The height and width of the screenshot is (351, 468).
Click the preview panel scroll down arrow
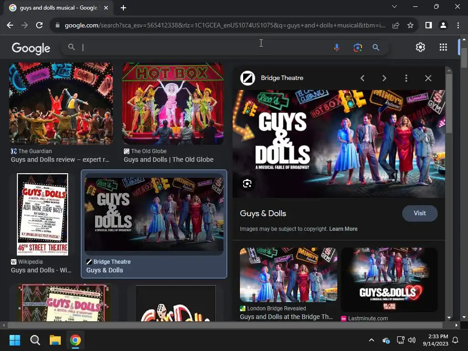pos(449,318)
